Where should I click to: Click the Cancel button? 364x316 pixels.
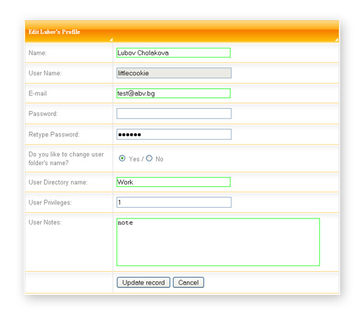(188, 282)
